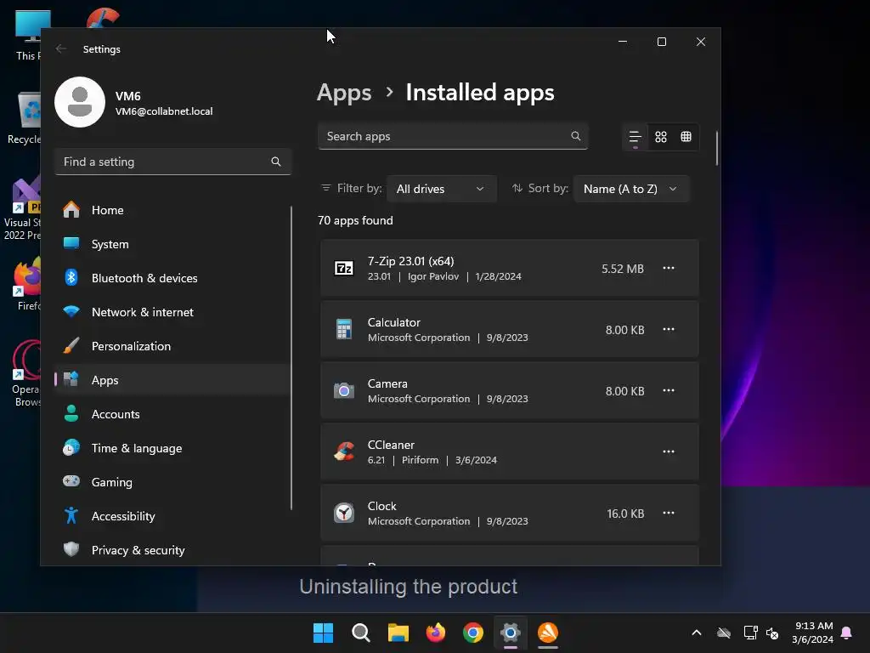Click the OneDrive cloud tray icon

[724, 633]
